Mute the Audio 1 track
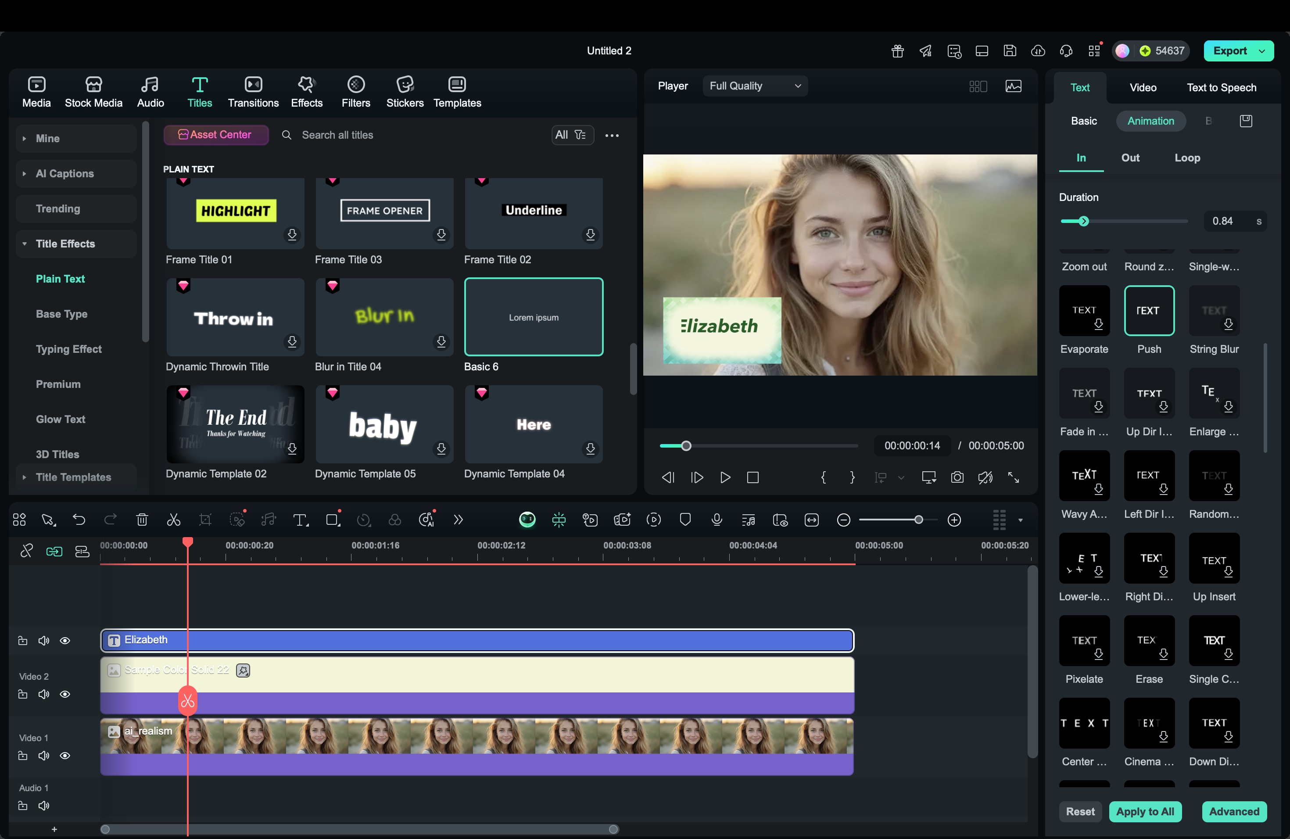 tap(44, 806)
